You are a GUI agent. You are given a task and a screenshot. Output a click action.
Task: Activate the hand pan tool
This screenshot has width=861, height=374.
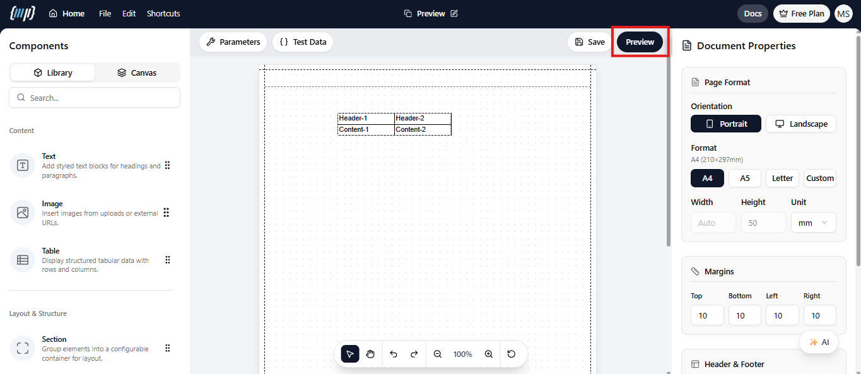tap(370, 354)
